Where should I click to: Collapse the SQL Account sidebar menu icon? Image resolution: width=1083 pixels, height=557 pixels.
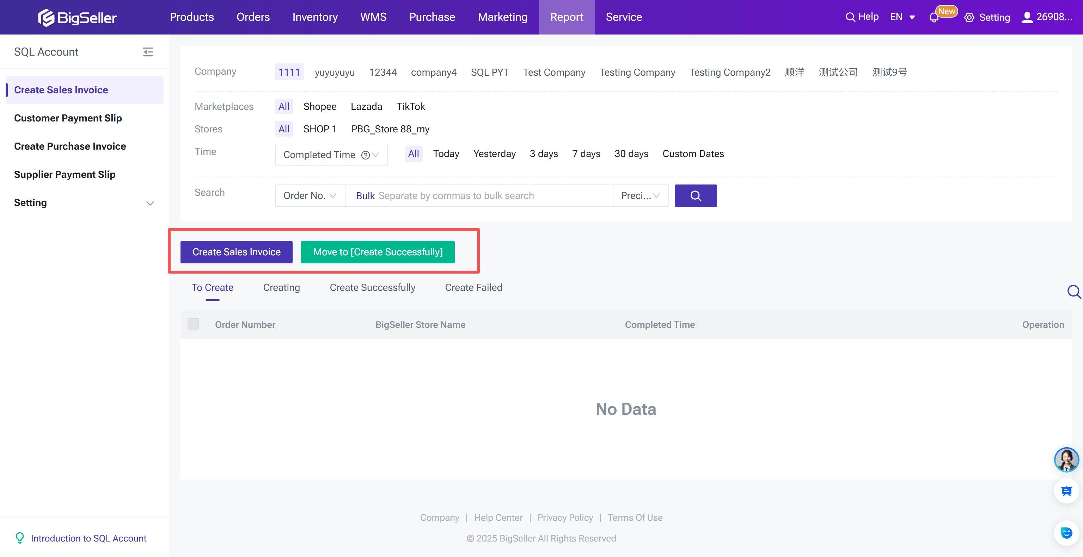click(x=148, y=52)
